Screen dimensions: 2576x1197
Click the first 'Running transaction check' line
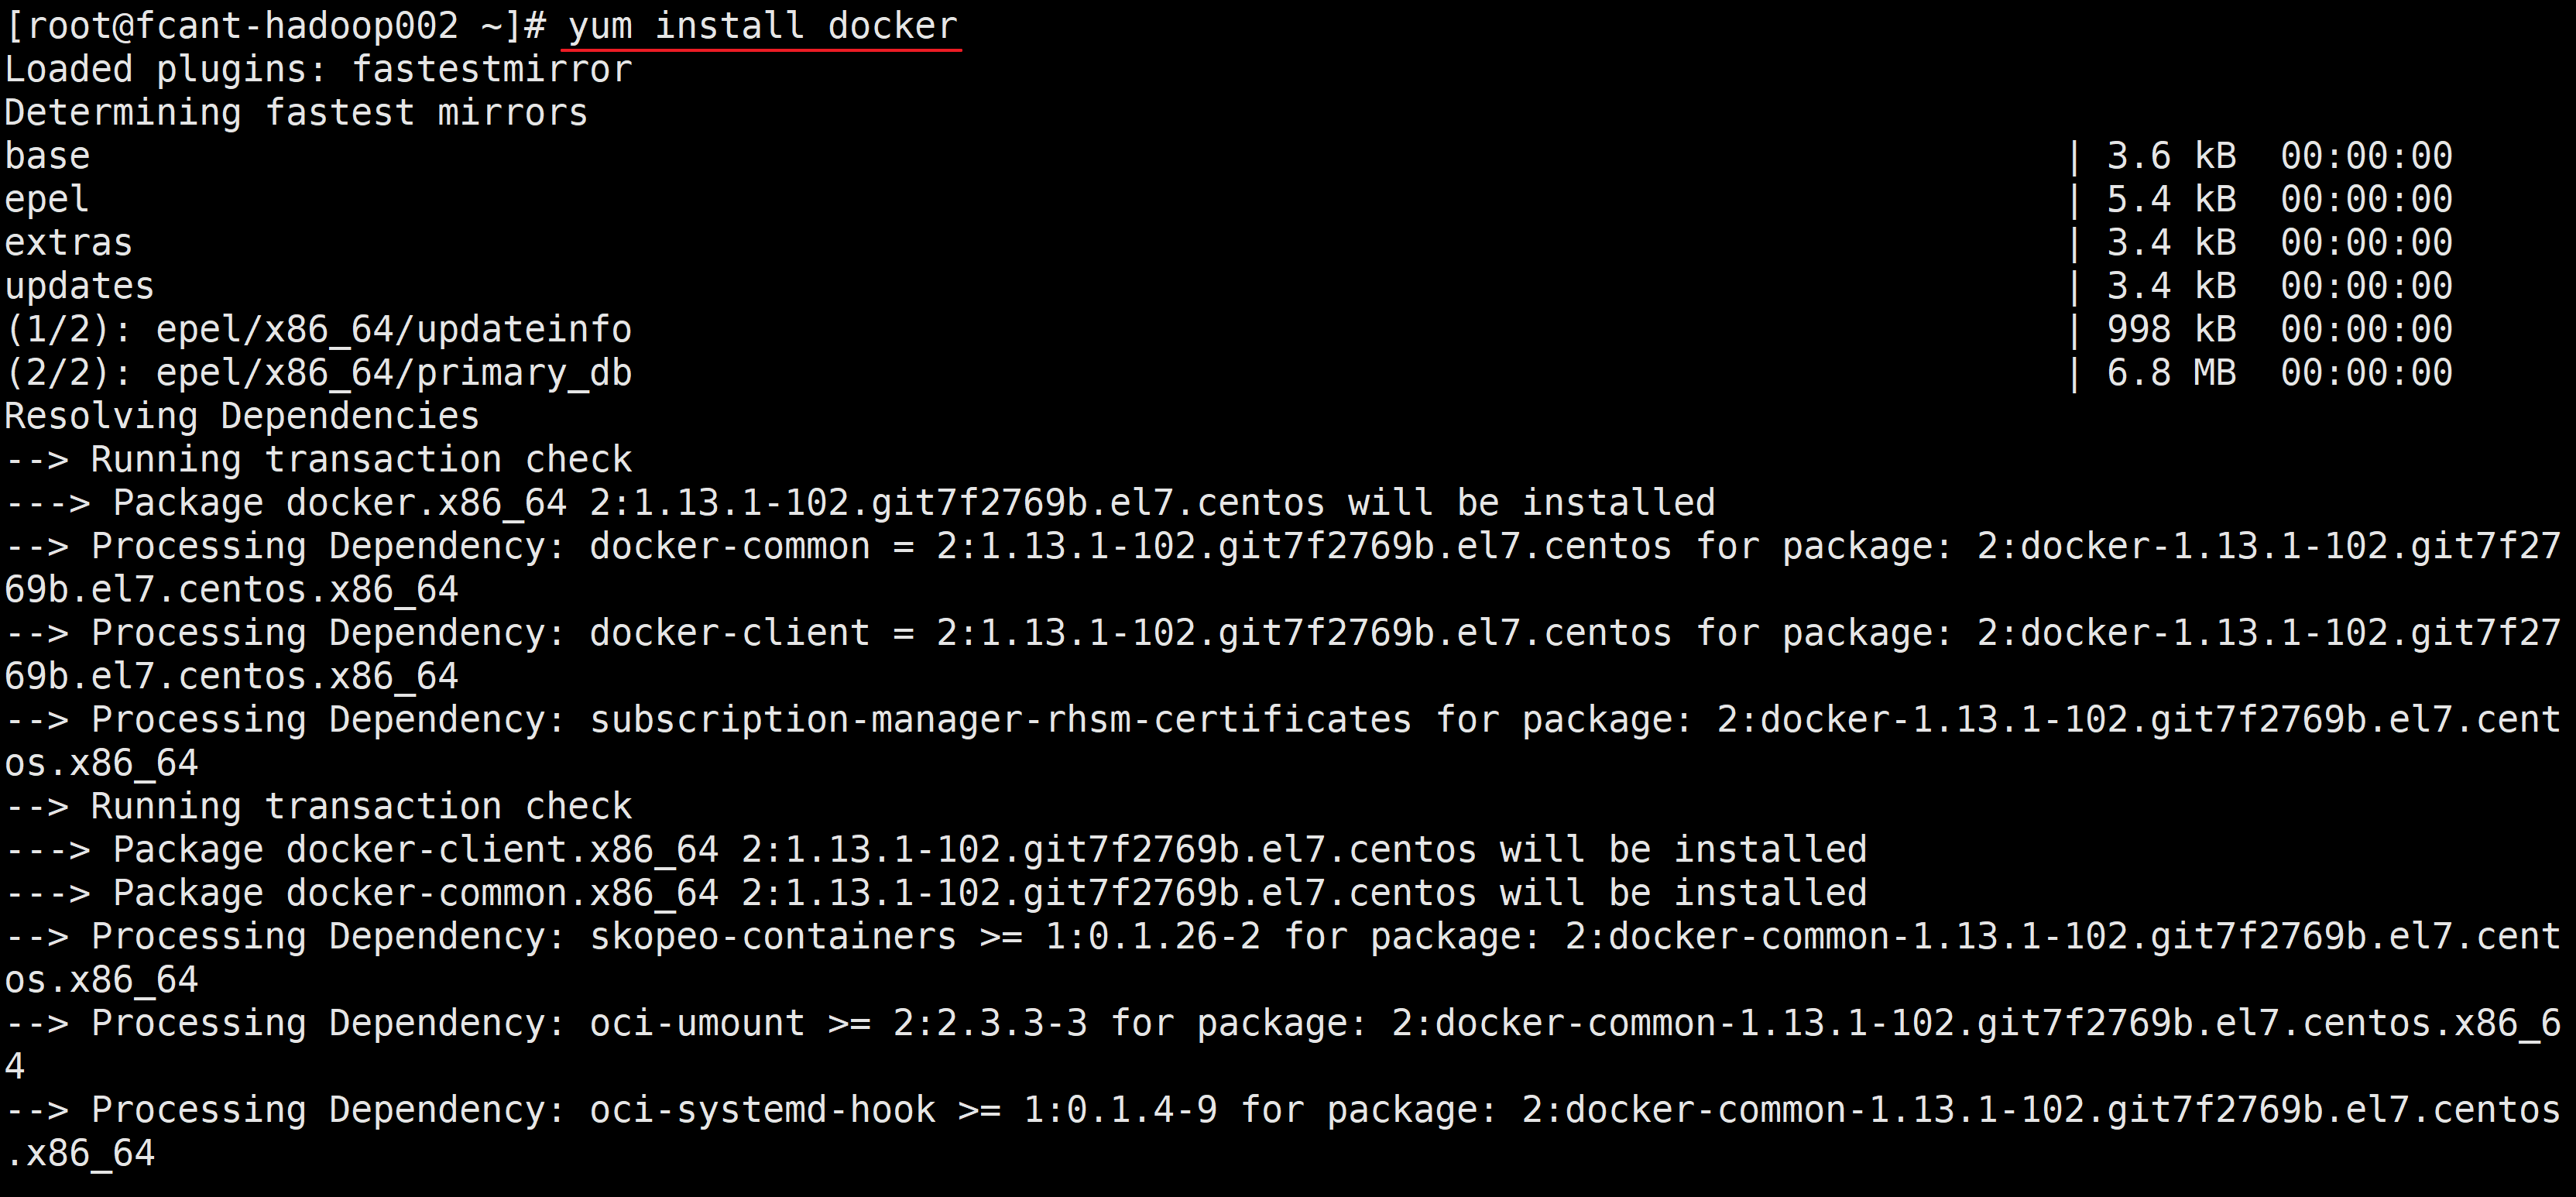[x=361, y=459]
